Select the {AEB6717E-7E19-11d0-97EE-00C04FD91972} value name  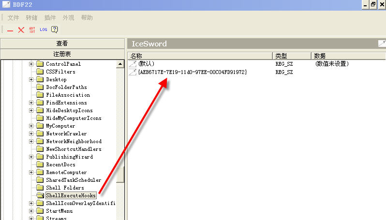click(193, 72)
